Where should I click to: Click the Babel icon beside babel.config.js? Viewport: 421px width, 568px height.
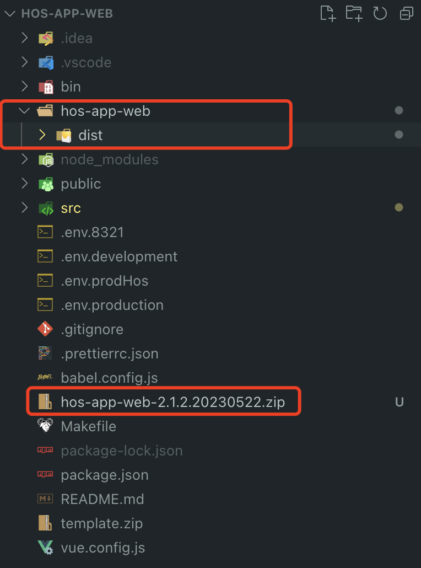(x=45, y=378)
